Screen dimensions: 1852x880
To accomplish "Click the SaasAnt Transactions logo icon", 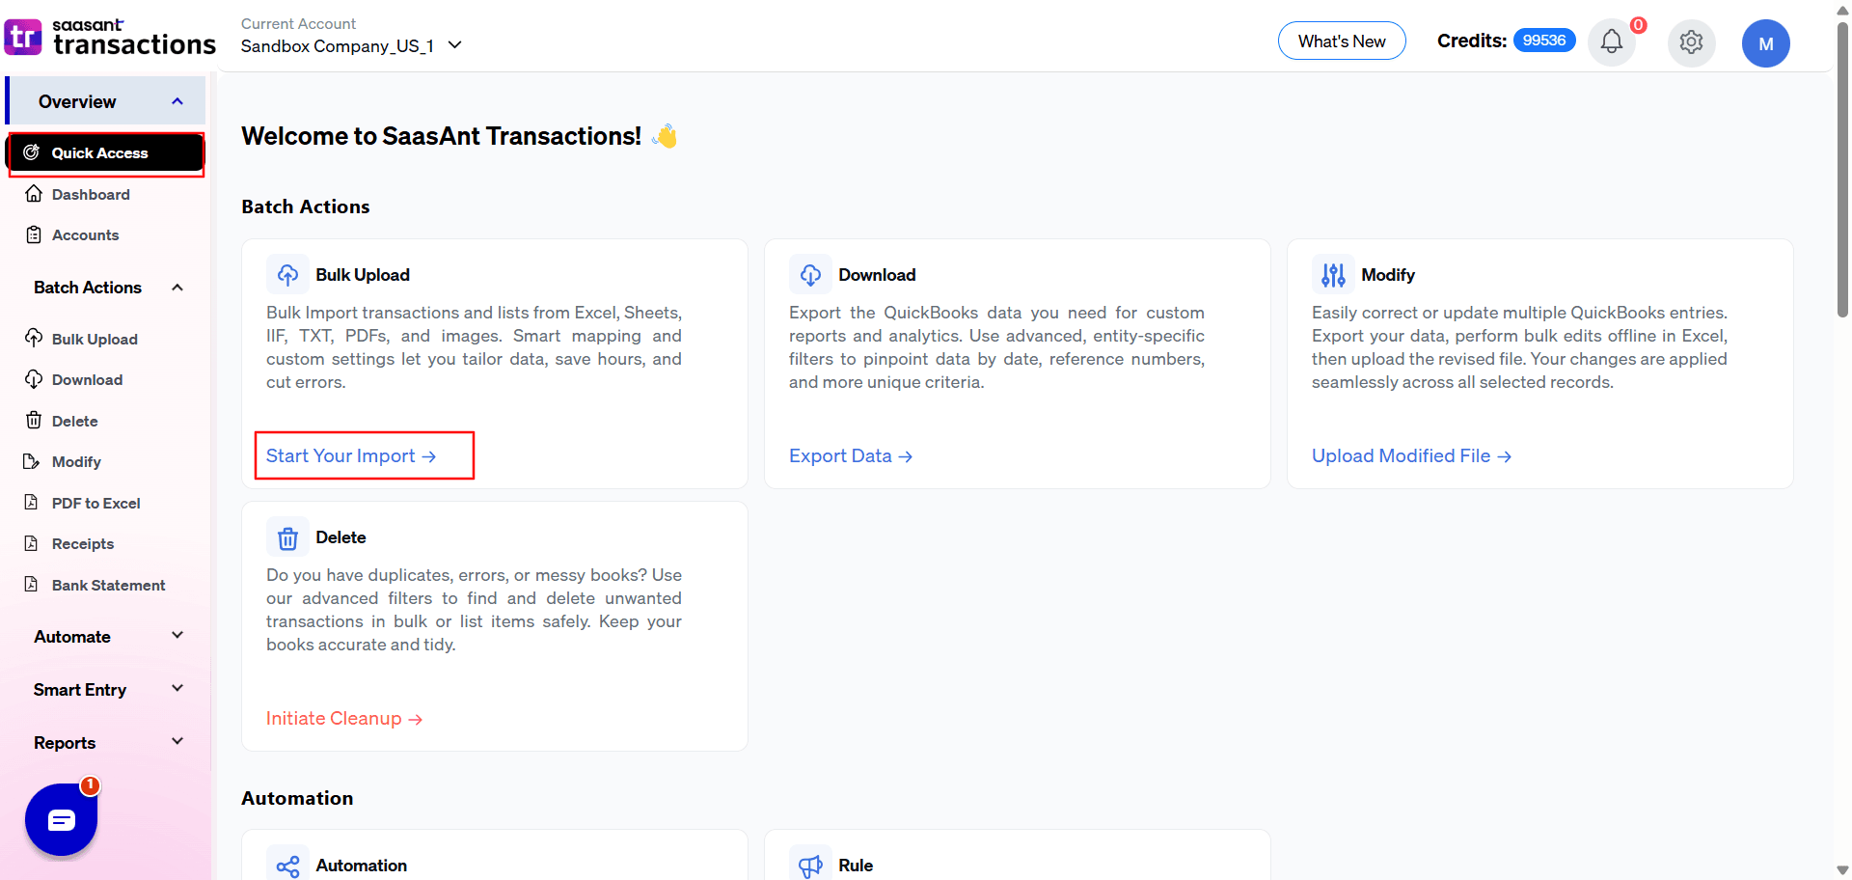I will (23, 38).
